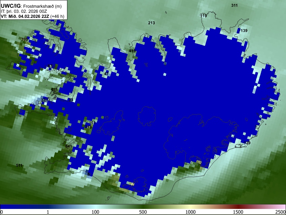Image resolution: width=286 pixels, height=215 pixels.
Task: Click the map value 33
Action: (71, 99)
